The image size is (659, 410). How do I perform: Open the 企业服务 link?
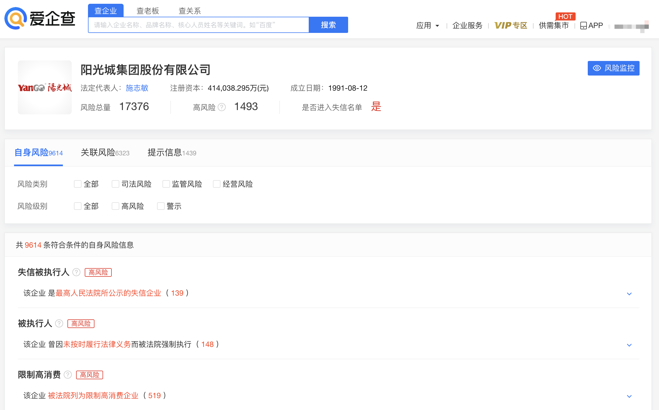click(467, 25)
